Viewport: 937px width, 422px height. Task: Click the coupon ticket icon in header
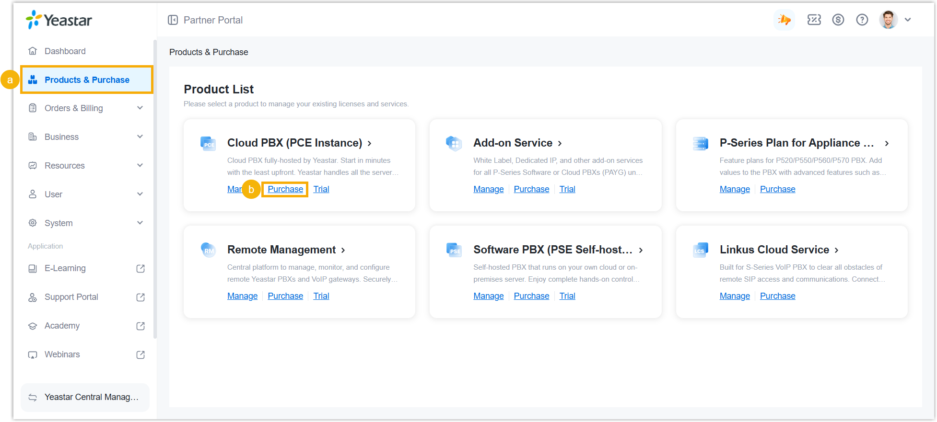(x=814, y=20)
